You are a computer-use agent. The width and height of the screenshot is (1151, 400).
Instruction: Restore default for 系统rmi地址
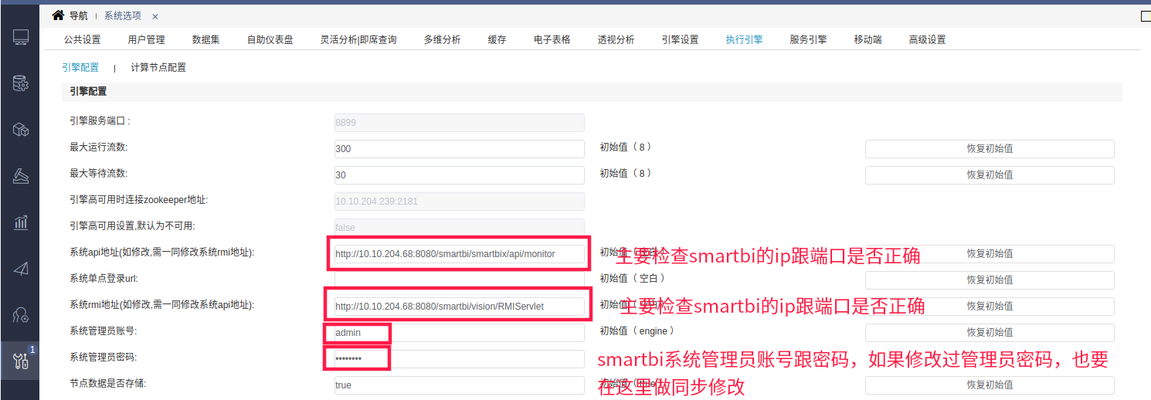pyautogui.click(x=990, y=306)
